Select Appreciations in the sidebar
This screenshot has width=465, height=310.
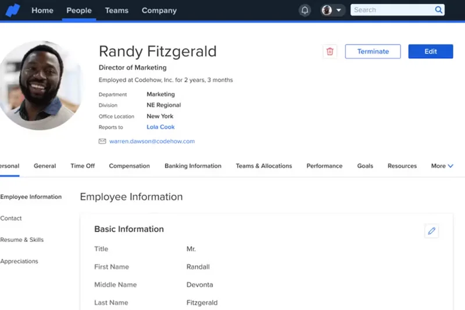coord(19,261)
